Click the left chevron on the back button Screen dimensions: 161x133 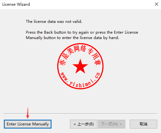tap(74, 124)
